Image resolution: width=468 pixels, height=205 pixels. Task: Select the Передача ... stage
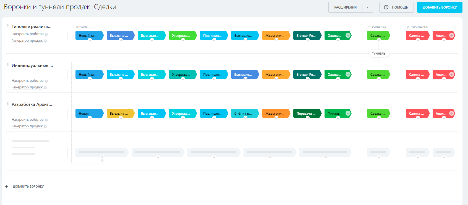tap(306, 113)
